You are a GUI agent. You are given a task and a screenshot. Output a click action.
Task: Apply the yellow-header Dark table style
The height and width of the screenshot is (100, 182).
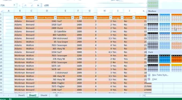pyautogui.click(x=177, y=68)
